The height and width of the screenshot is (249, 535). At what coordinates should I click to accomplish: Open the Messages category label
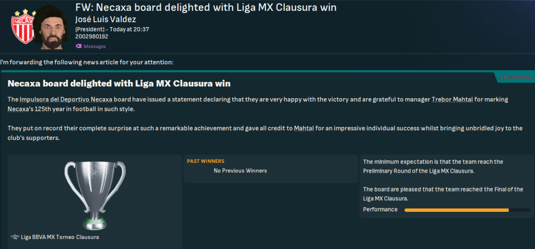[95, 46]
